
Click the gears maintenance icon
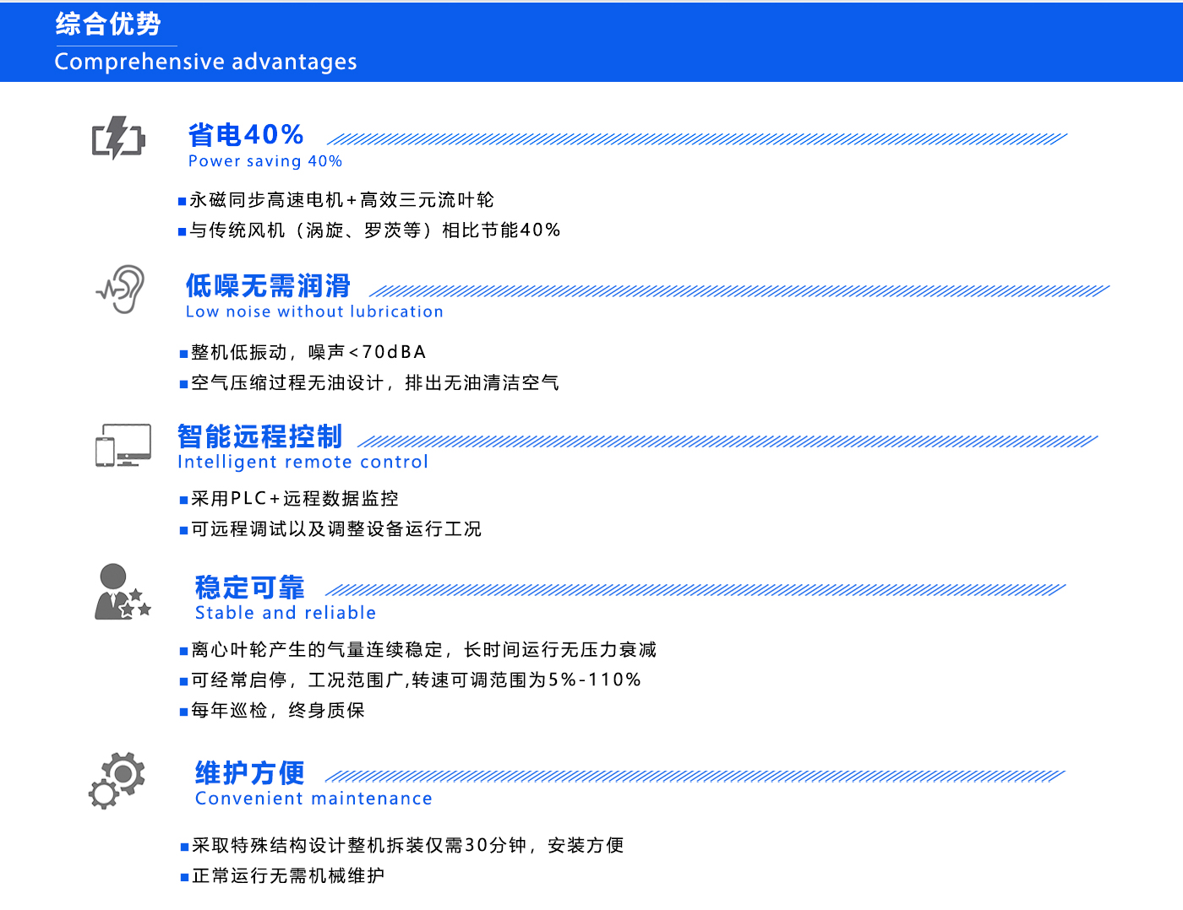click(x=117, y=780)
